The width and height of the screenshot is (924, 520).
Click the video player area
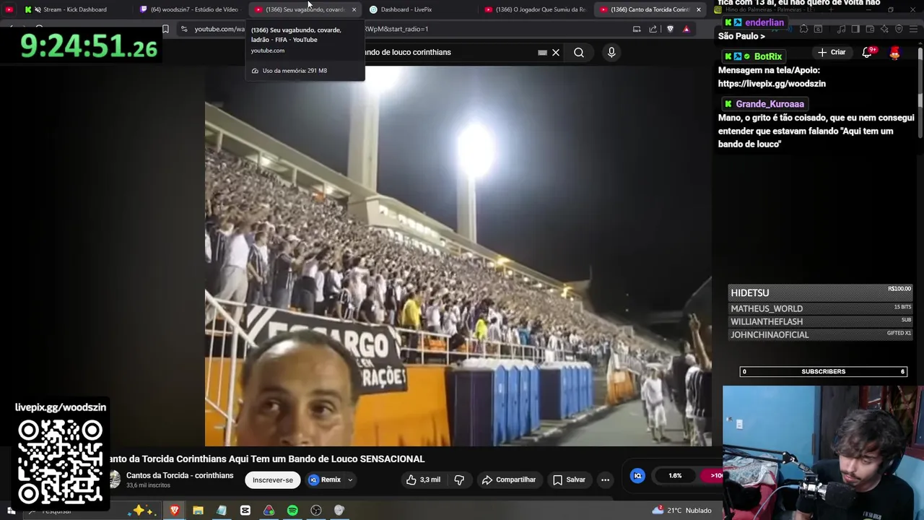(x=458, y=256)
